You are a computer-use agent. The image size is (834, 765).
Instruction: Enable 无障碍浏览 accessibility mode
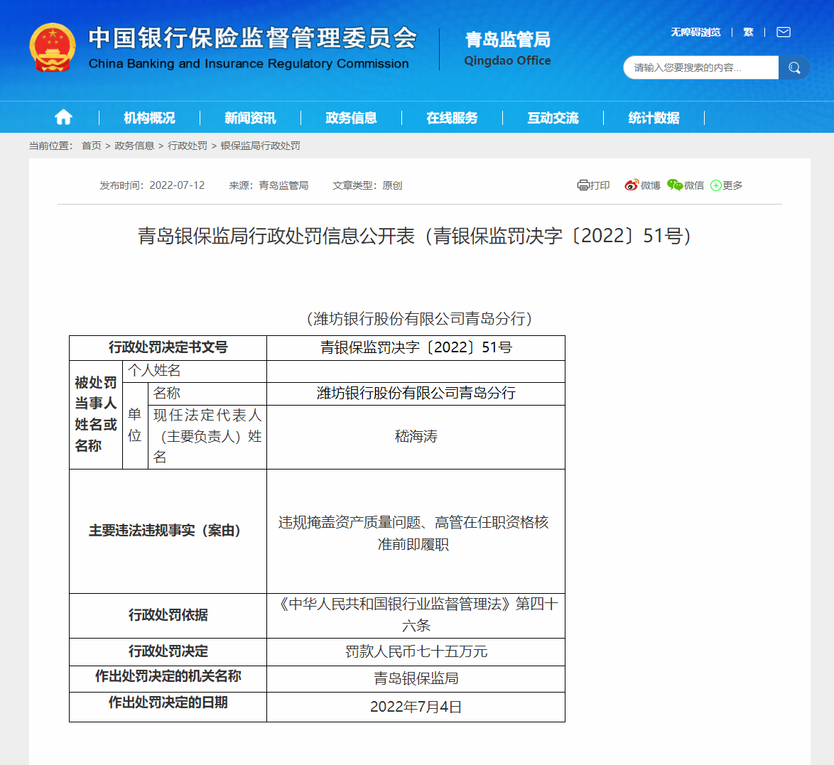(x=695, y=32)
